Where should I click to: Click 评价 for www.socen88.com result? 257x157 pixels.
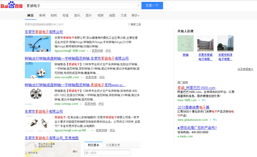102,77
